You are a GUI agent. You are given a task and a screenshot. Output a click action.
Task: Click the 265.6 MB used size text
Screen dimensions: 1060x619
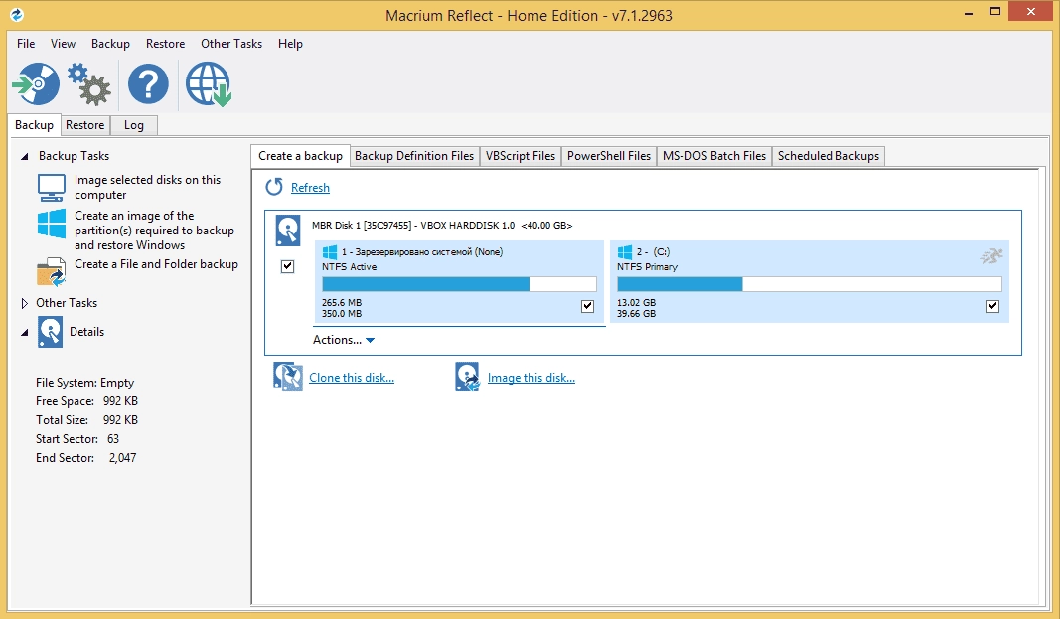(342, 303)
